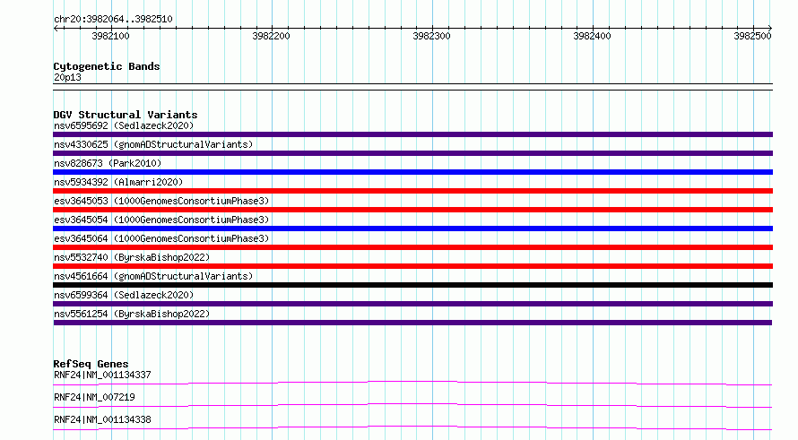
Task: Click variant label nsv4330625 (gnomADStructuralVariants)
Action: pyautogui.click(x=153, y=144)
